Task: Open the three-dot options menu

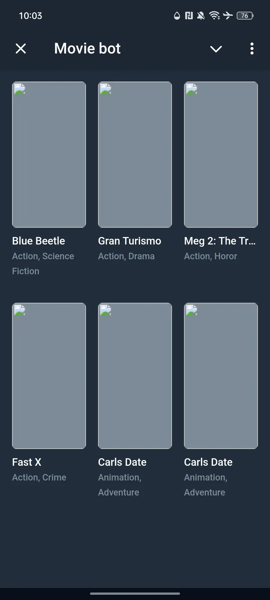Action: click(252, 48)
